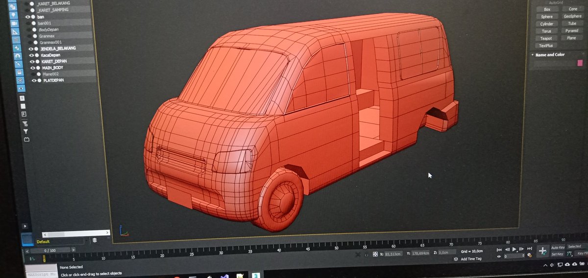Toggle the Frozen objects snowflake filter icon
This screenshot has width=588, height=278.
20,80
